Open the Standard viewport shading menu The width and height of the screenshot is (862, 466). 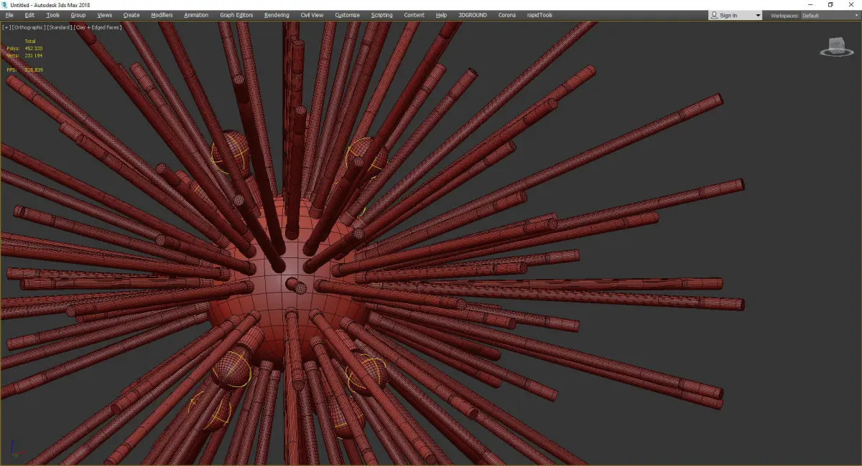tap(59, 27)
